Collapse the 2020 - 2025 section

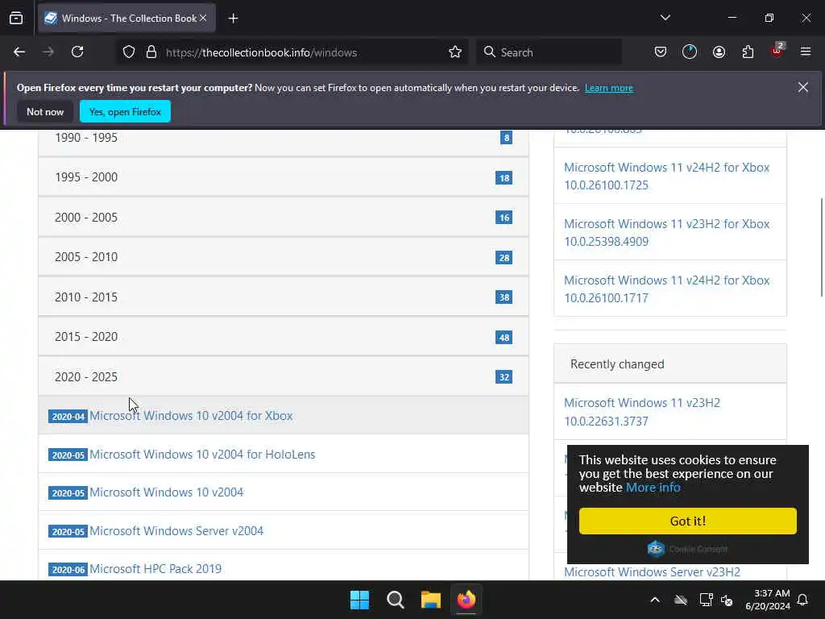tap(283, 377)
